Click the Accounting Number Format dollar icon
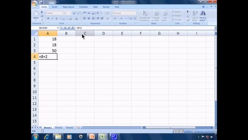 point(115,19)
